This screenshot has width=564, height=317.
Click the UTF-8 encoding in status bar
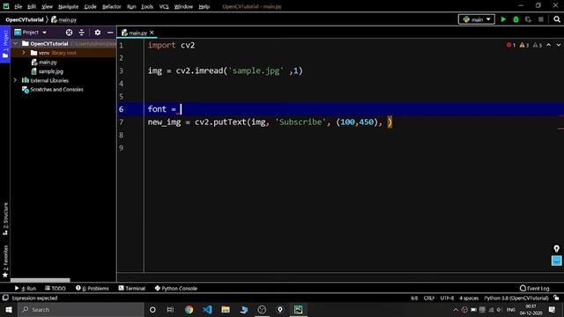(x=447, y=298)
